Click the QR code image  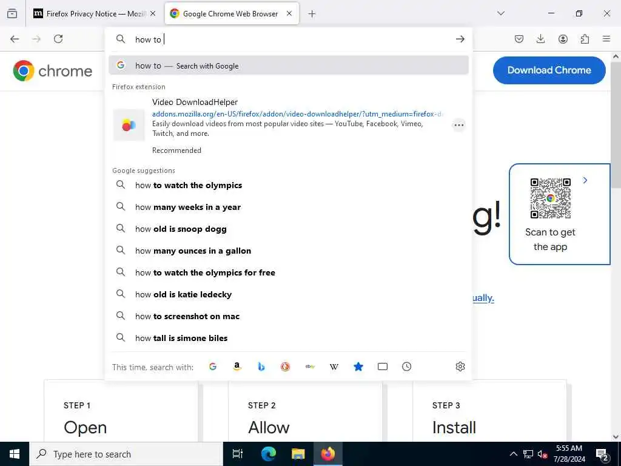pyautogui.click(x=550, y=198)
